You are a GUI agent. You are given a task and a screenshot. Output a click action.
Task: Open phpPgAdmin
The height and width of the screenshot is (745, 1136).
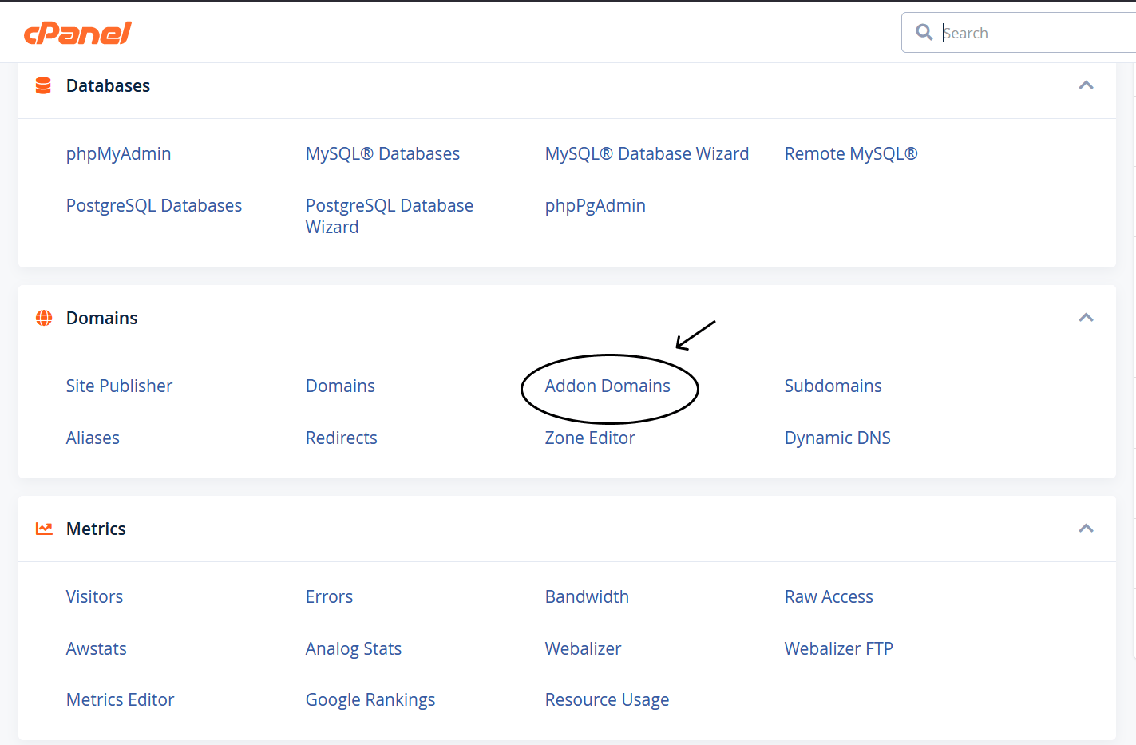click(596, 205)
